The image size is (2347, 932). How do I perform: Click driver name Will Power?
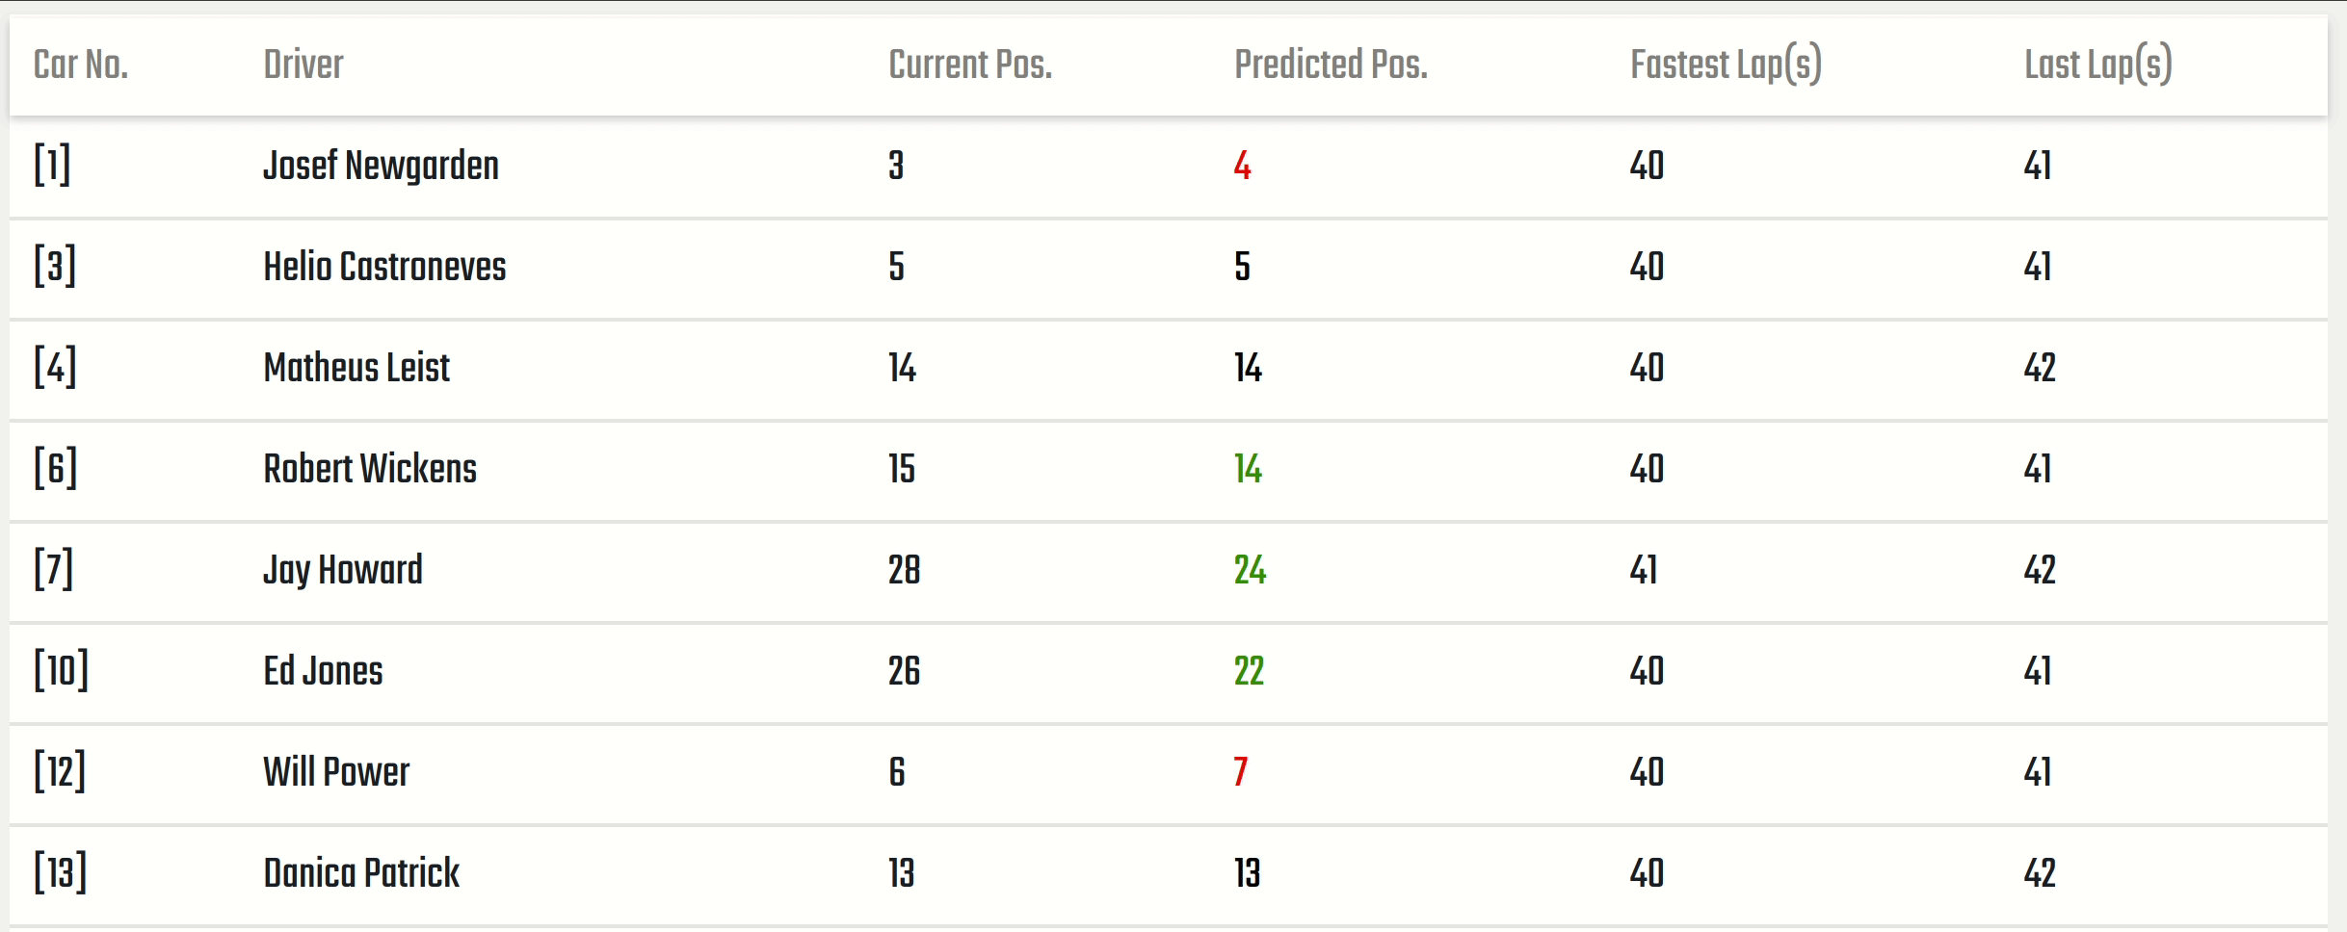[336, 773]
